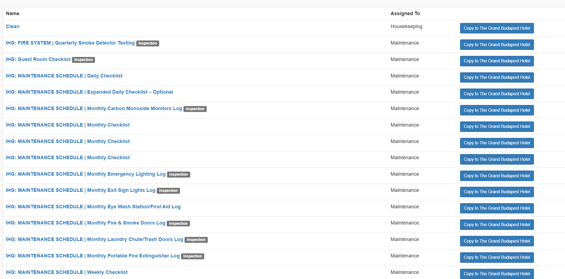The height and width of the screenshot is (279, 565).
Task: Select Maintenance in the Daily Checklist row
Action: coord(405,76)
